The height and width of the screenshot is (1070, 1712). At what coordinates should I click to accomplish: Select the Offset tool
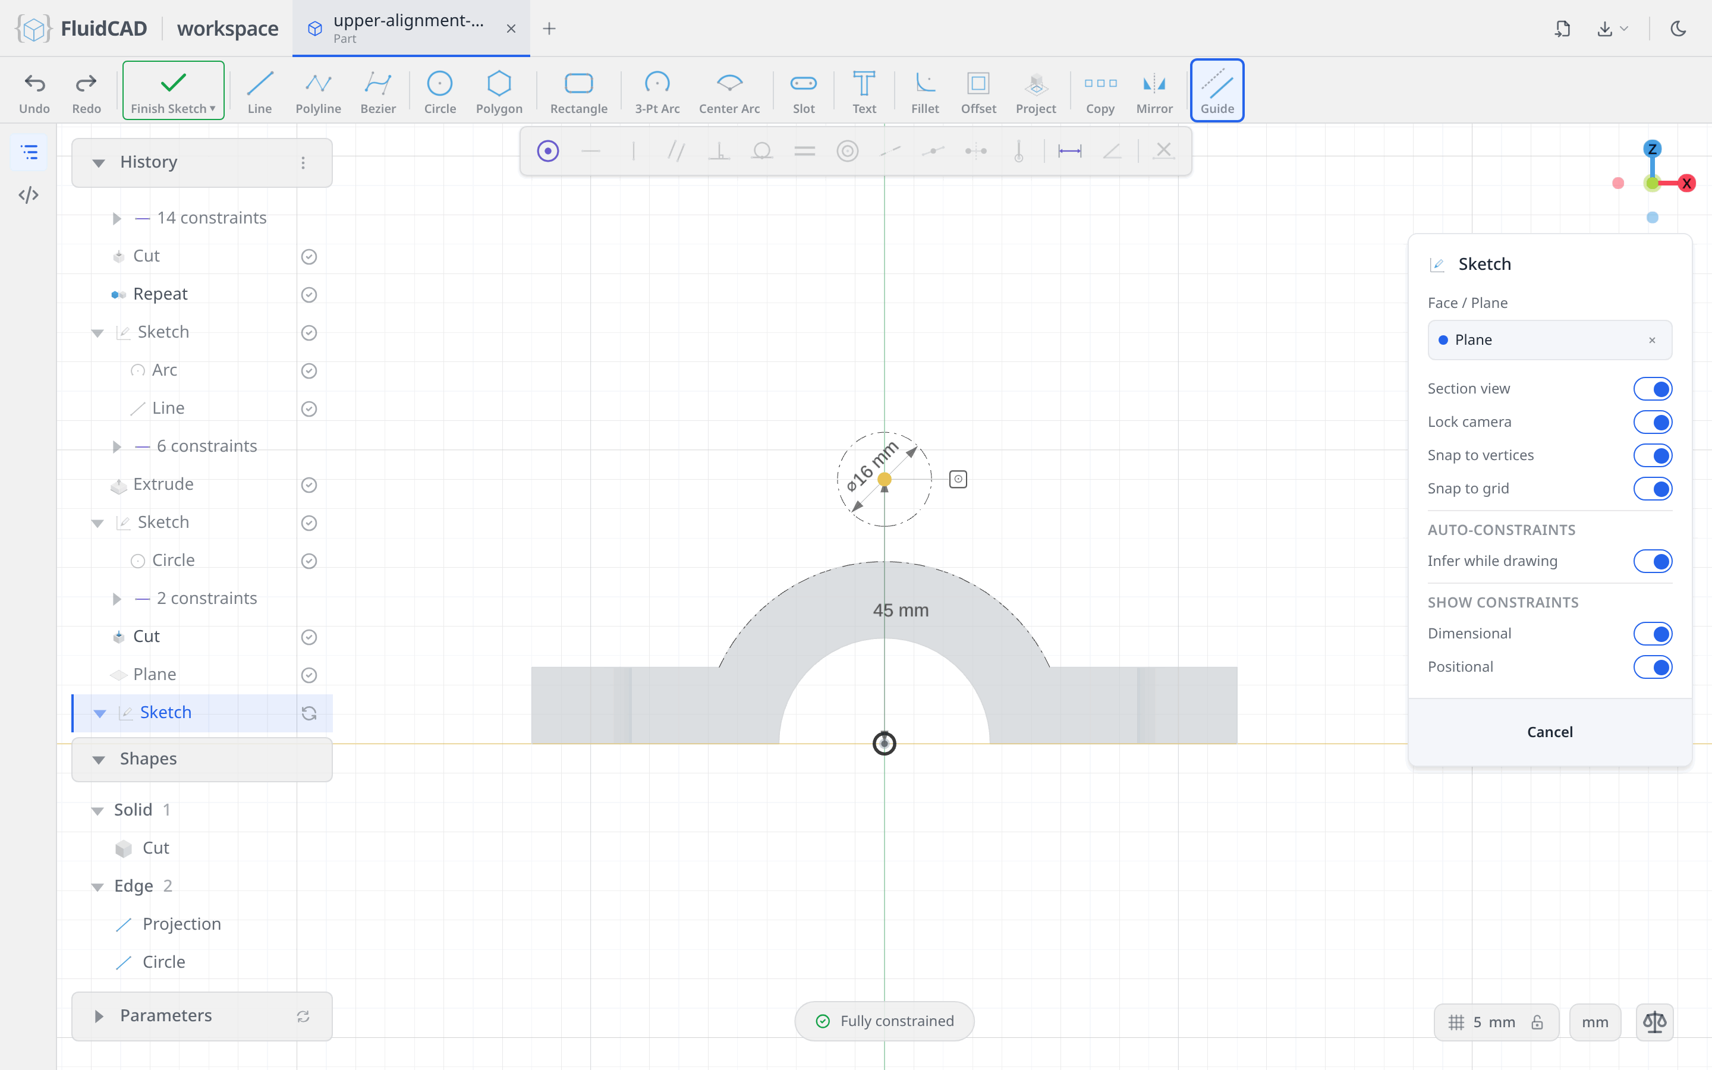click(x=978, y=92)
